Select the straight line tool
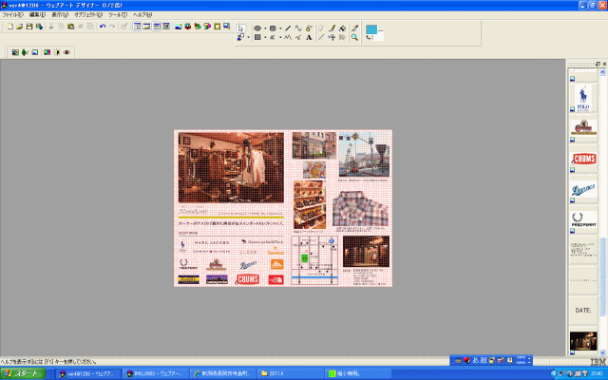 288,28
